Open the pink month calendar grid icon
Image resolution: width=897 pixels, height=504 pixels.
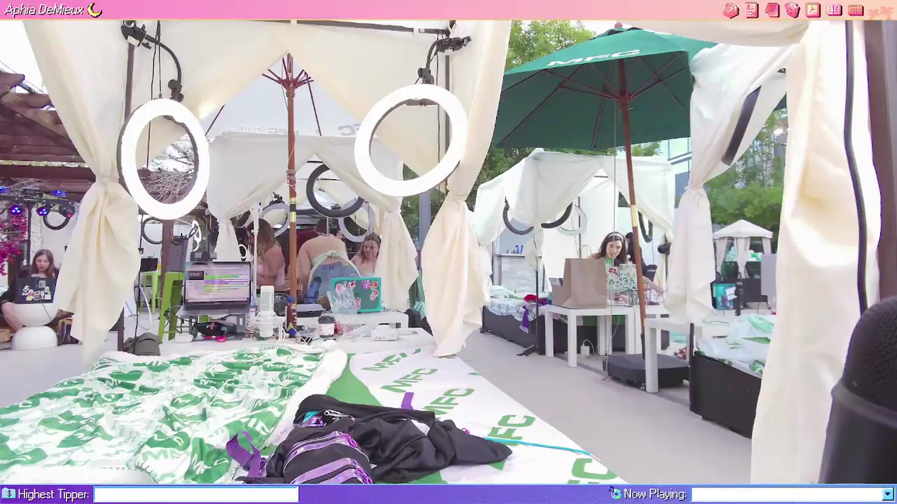855,10
